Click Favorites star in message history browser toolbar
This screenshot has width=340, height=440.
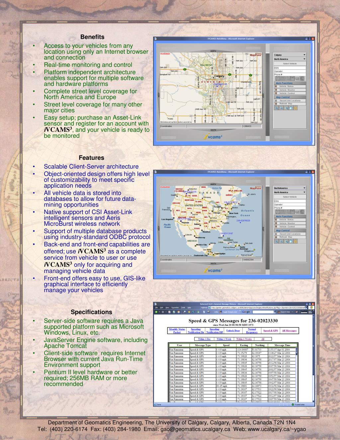(x=189, y=312)
